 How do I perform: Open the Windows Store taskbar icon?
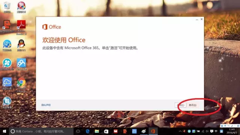click(106, 131)
